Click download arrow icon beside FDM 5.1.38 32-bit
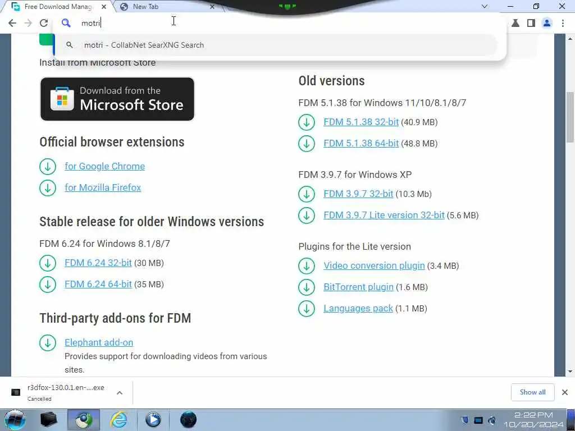Image resolution: width=575 pixels, height=431 pixels. [307, 122]
